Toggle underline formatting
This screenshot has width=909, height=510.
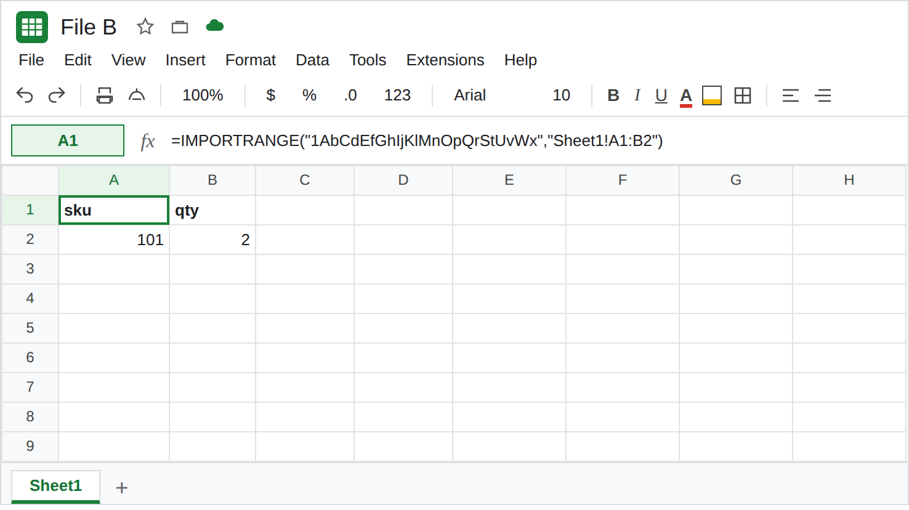click(x=661, y=96)
